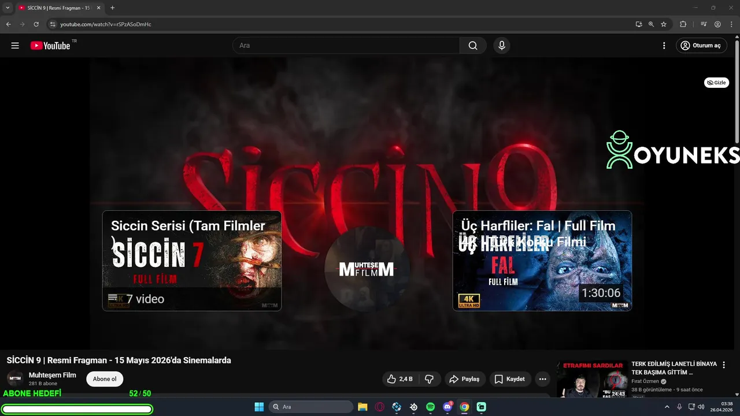Open the Chrome profile avatar icon
740x416 pixels.
coord(717,24)
